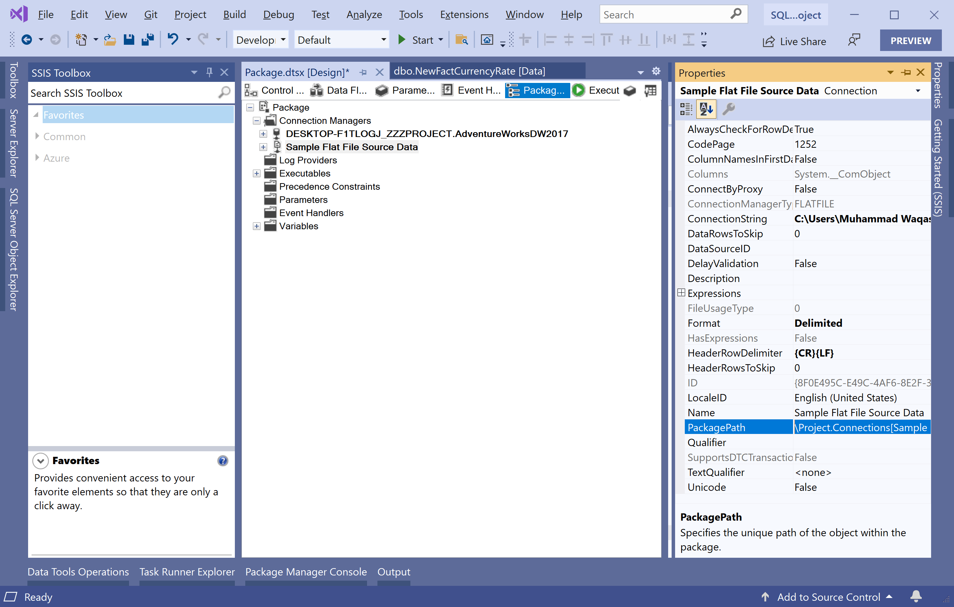Expand the Sample Flat File Source Data node
This screenshot has height=607, width=954.
263,147
